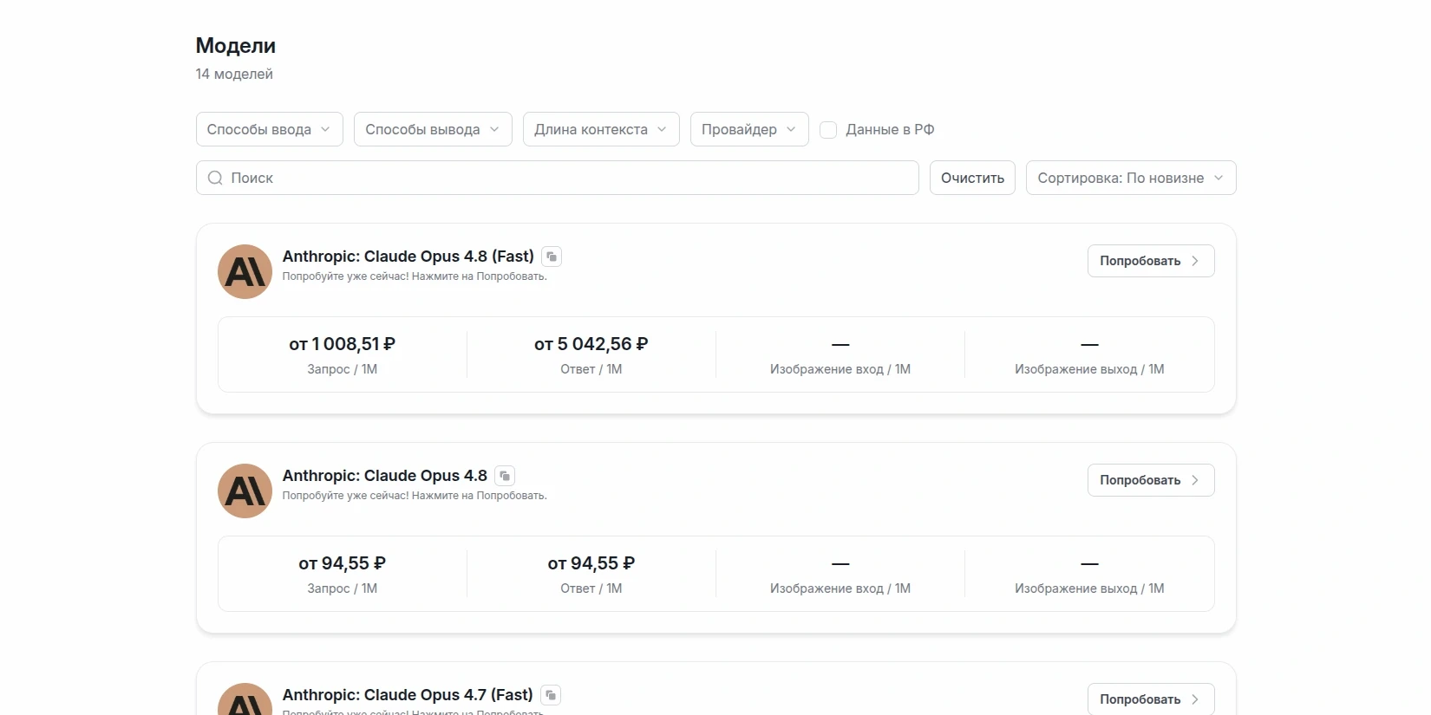
Task: Click Изображение выход / 1М in Opus 4.8 (Fast) card
Action: [1089, 369]
